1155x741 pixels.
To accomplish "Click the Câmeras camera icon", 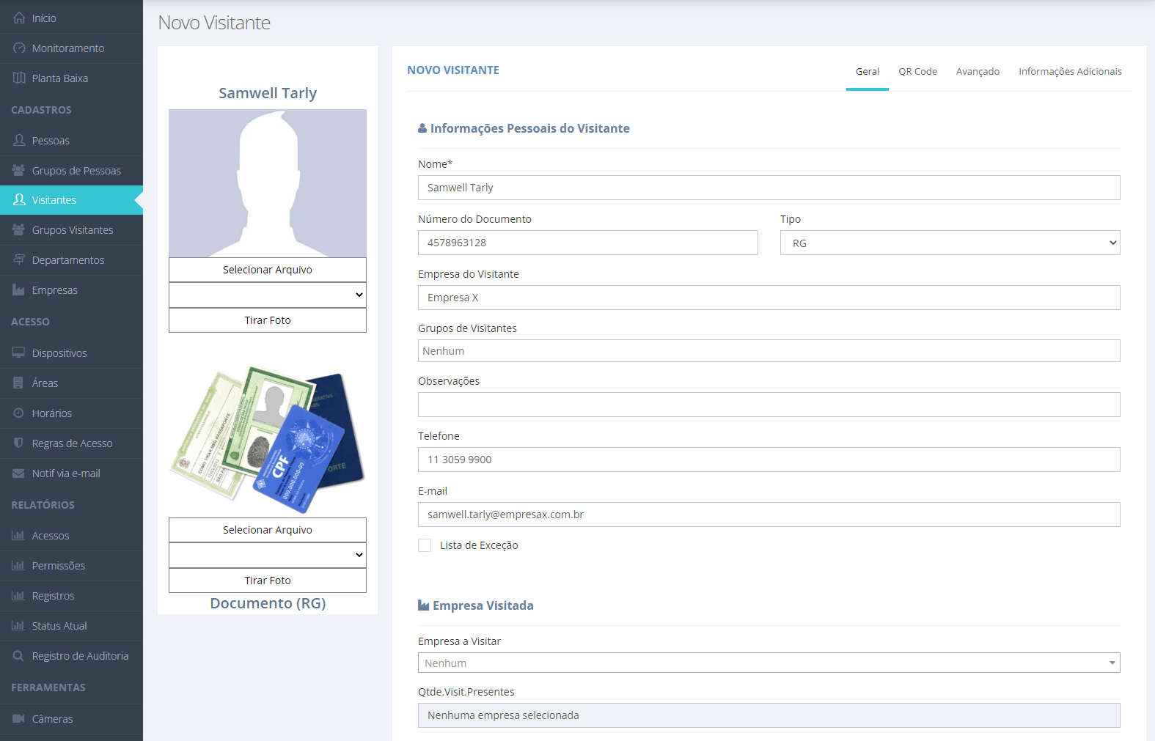I will click(x=19, y=718).
